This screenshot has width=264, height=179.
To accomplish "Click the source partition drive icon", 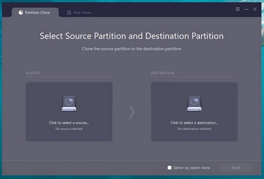I will 69,104.
